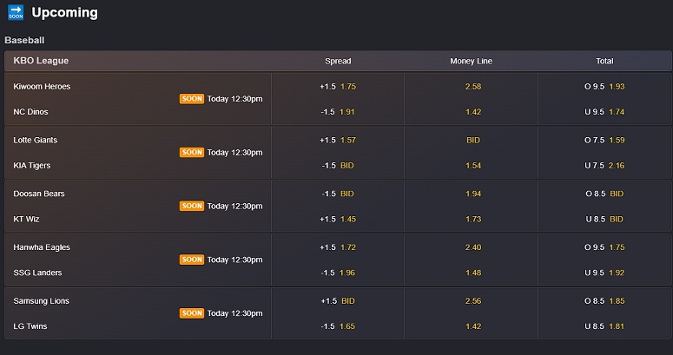Click SOON badge for Hanwha Eagles game
This screenshot has width=673, height=355.
192,260
